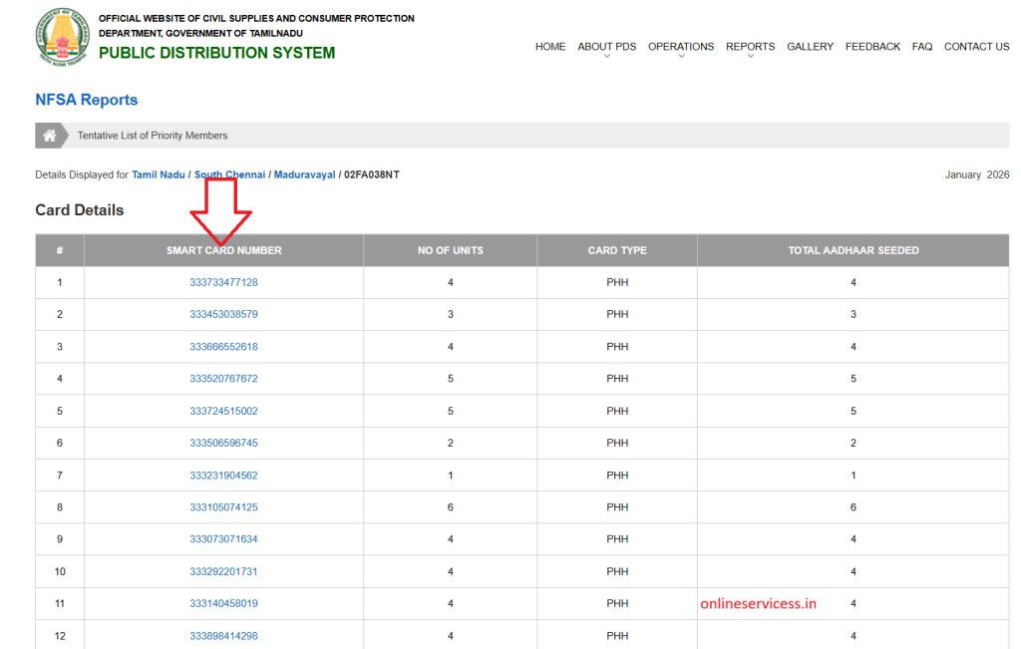This screenshot has width=1021, height=649.
Task: Open smart card number 333453038579
Action: click(x=223, y=314)
